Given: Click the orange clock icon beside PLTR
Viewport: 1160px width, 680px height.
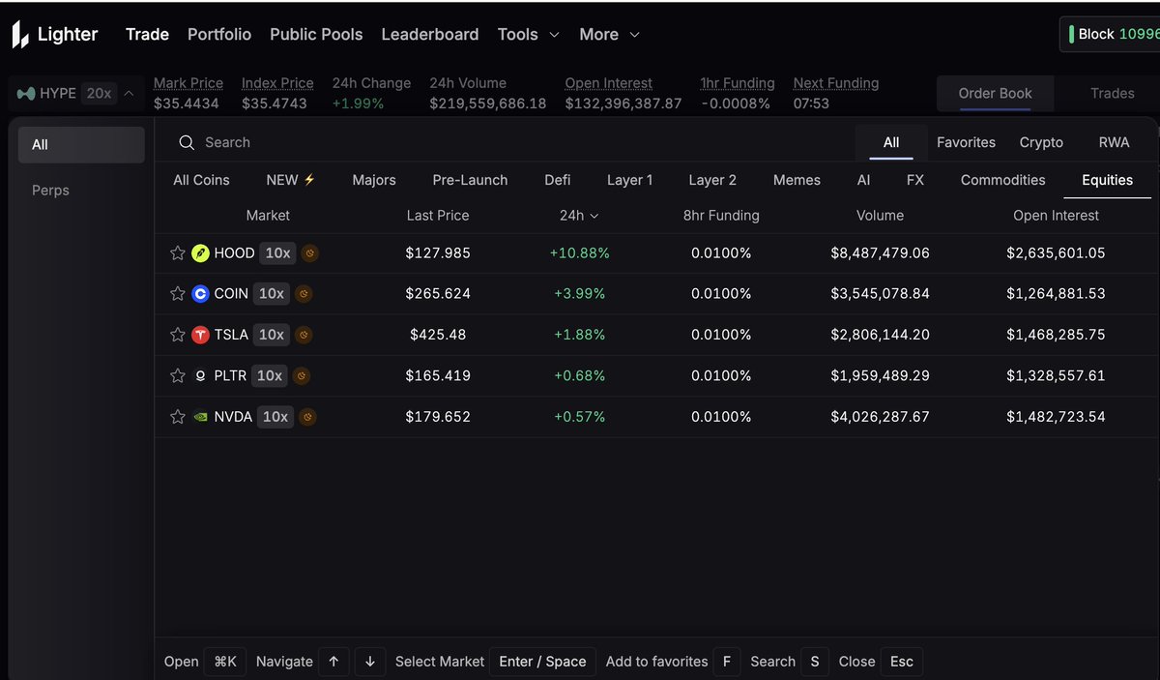Looking at the screenshot, I should click(x=301, y=375).
